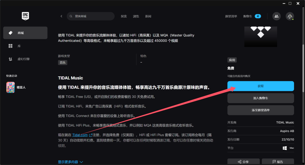Screen dimensions: 305x165
Task: Open the 探索 tab
Action: click(124, 16)
